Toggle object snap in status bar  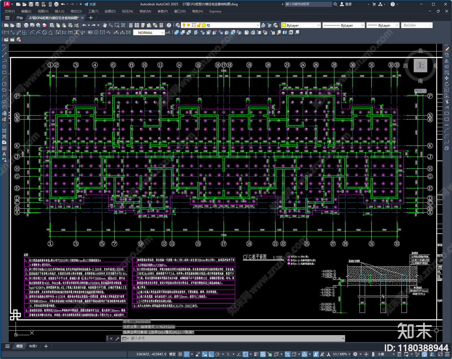point(245,354)
